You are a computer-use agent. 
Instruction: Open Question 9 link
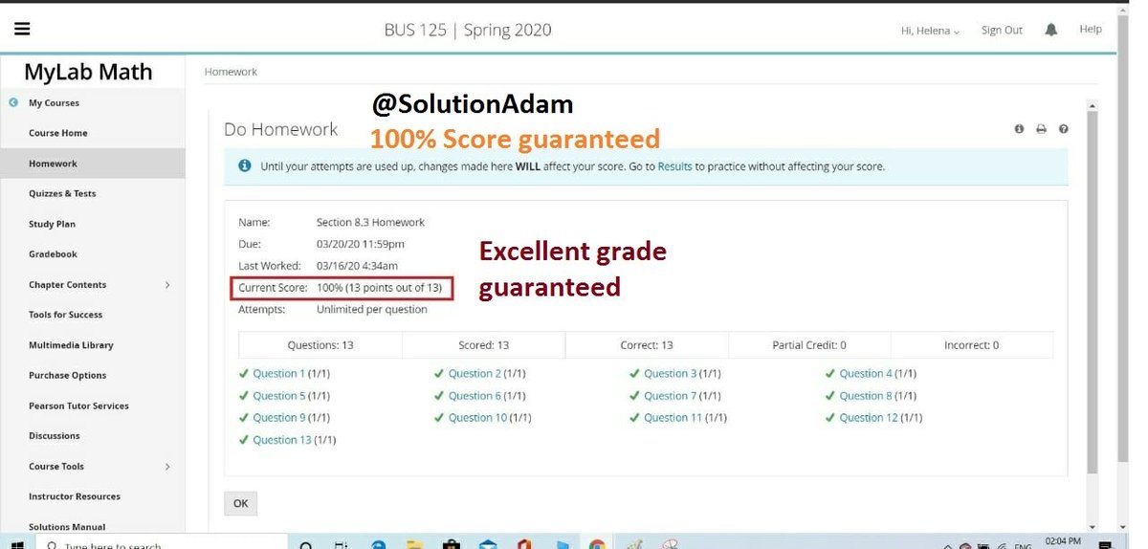278,418
